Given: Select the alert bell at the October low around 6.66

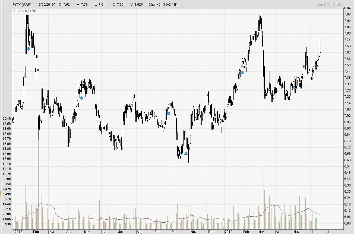Looking at the screenshot, I should (x=186, y=153).
